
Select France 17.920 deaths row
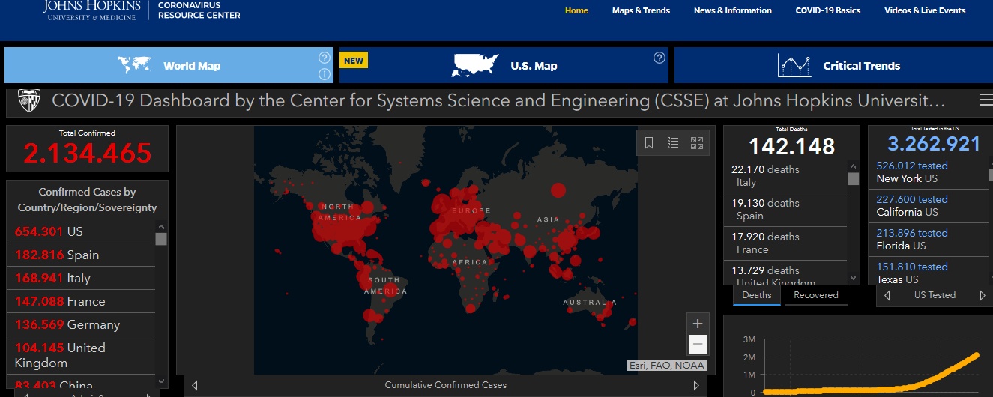pyautogui.click(x=785, y=243)
